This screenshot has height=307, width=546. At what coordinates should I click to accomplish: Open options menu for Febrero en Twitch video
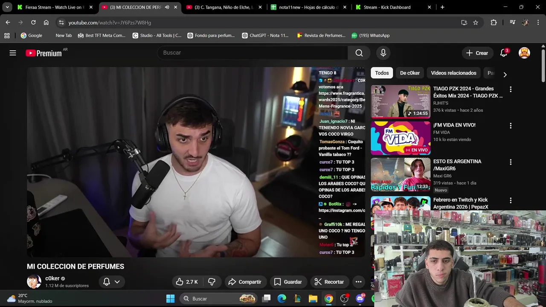coord(511,200)
